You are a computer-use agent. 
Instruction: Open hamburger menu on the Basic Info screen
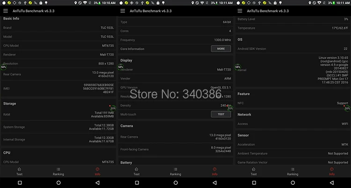pyautogui.click(x=6, y=11)
